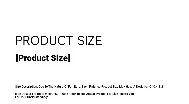
Task: Click the closing bracket of [Product Size]
Action: click(69, 58)
